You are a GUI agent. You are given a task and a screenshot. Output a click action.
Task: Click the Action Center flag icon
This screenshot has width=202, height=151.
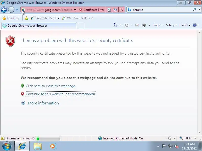pos(164,146)
